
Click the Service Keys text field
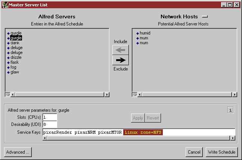[139, 132]
